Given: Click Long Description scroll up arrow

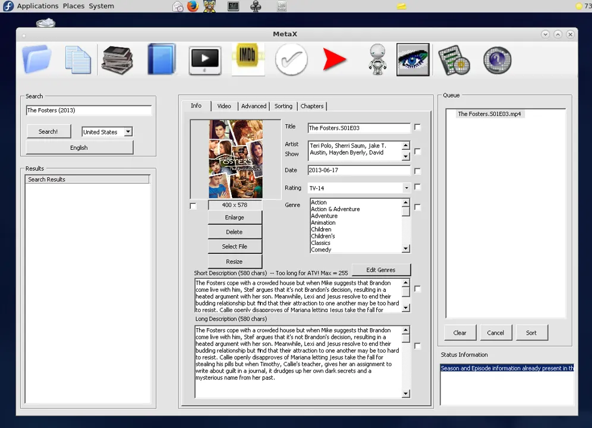Looking at the screenshot, I should (x=405, y=330).
